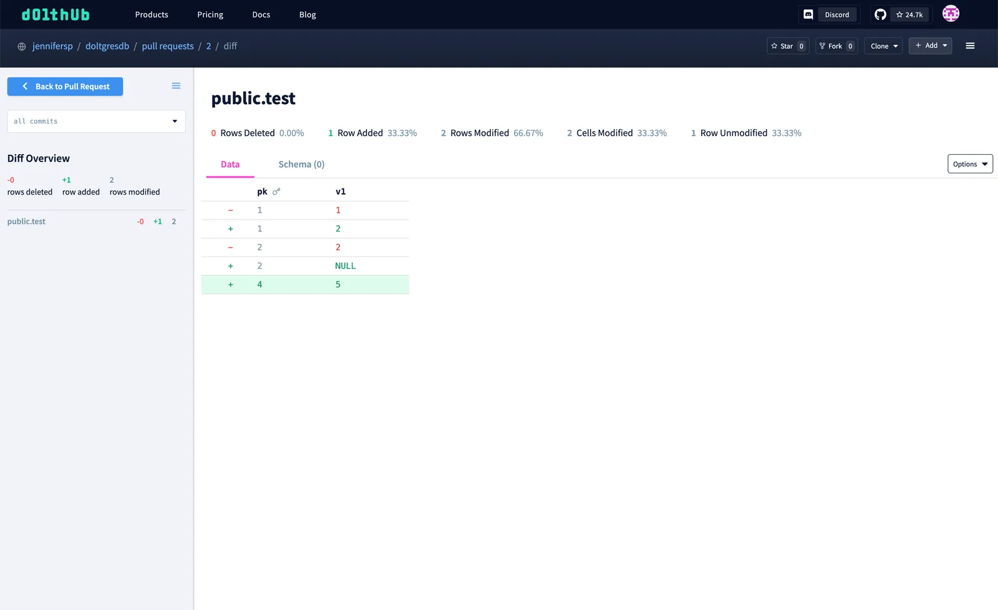Open the Clone dropdown
998x610 pixels.
click(x=883, y=46)
